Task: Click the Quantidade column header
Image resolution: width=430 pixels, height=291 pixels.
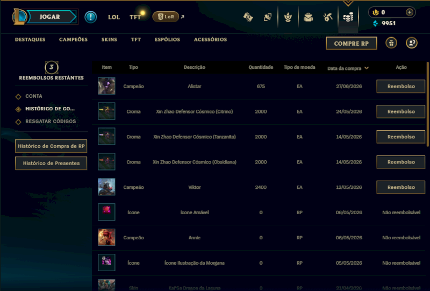Action: point(261,67)
